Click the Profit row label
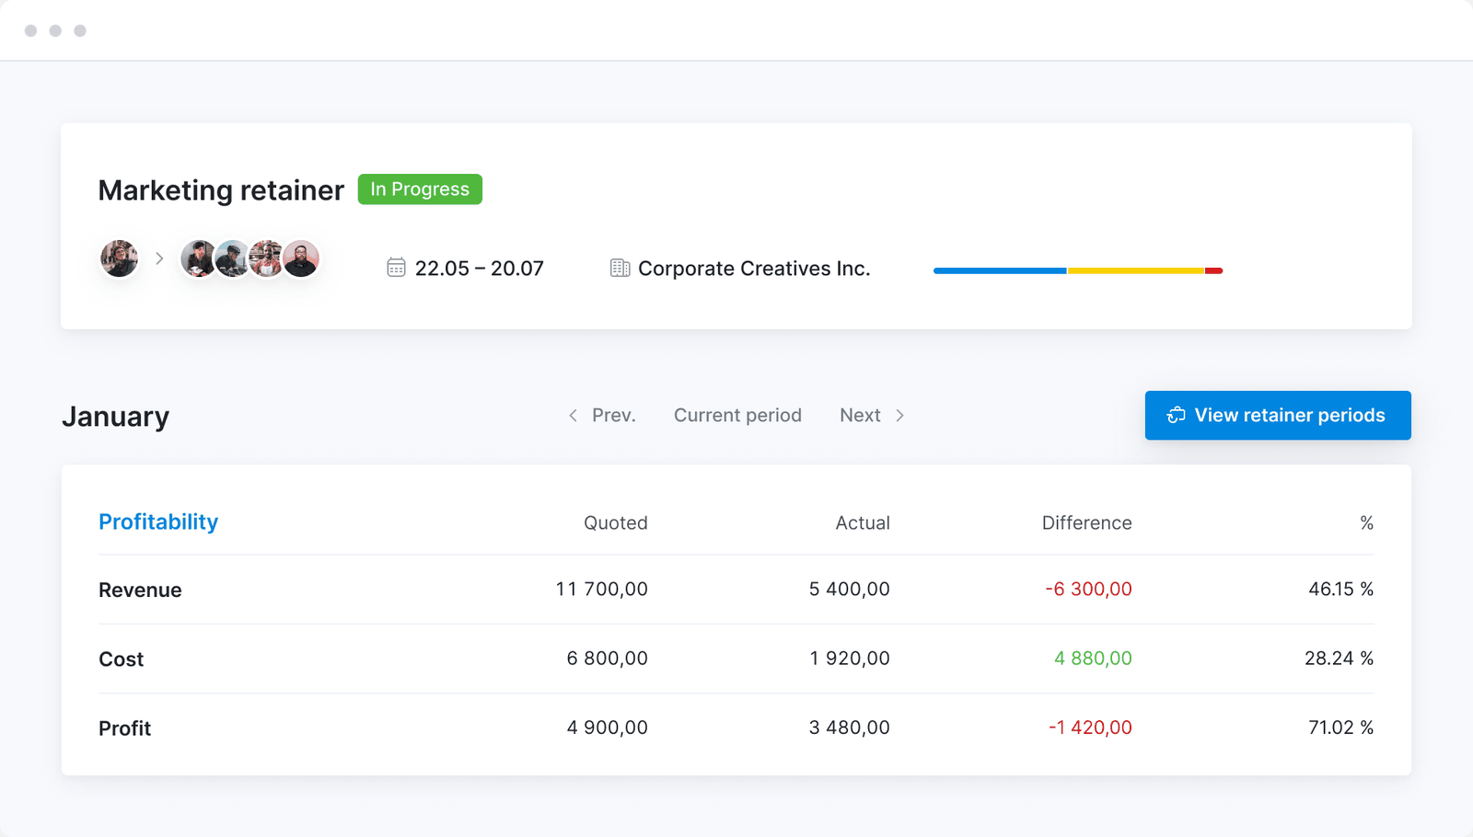Viewport: 1473px width, 837px height. [124, 728]
